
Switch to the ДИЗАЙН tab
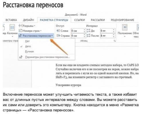(28, 20)
